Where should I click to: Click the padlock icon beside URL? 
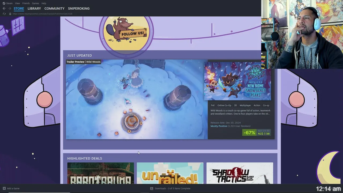[10, 14]
